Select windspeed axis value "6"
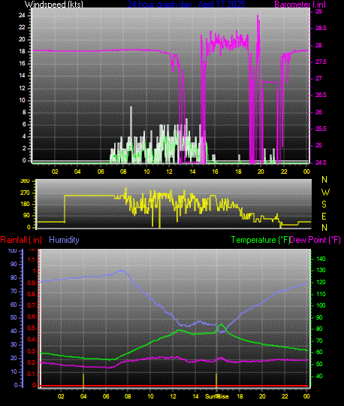 coord(24,125)
